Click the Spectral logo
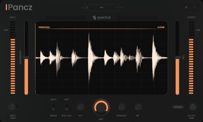Image resolution: width=203 pixels, height=122 pixels. pyautogui.click(x=102, y=18)
